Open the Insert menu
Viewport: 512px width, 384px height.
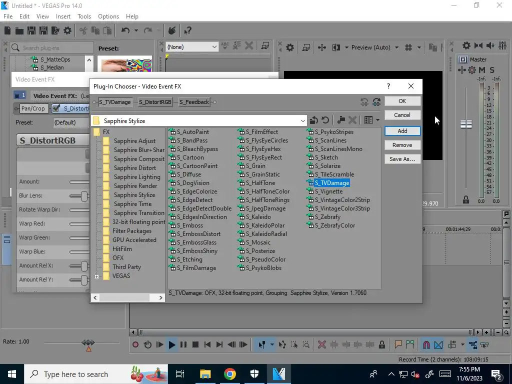coord(63,16)
